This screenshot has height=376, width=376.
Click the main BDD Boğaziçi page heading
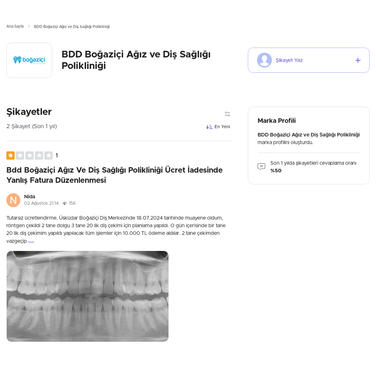point(136,60)
